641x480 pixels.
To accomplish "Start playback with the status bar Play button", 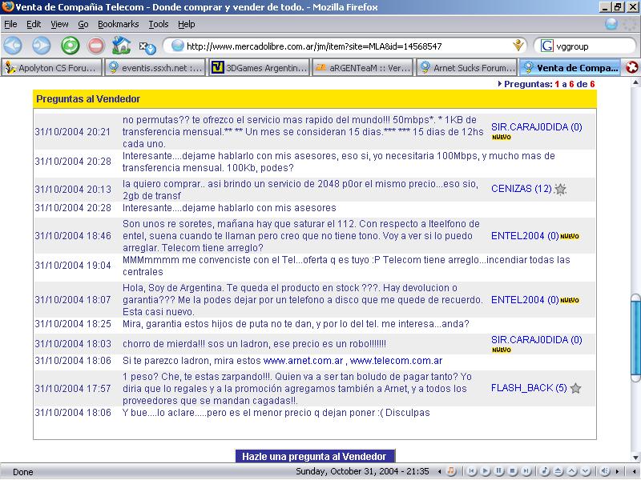I will click(486, 471).
